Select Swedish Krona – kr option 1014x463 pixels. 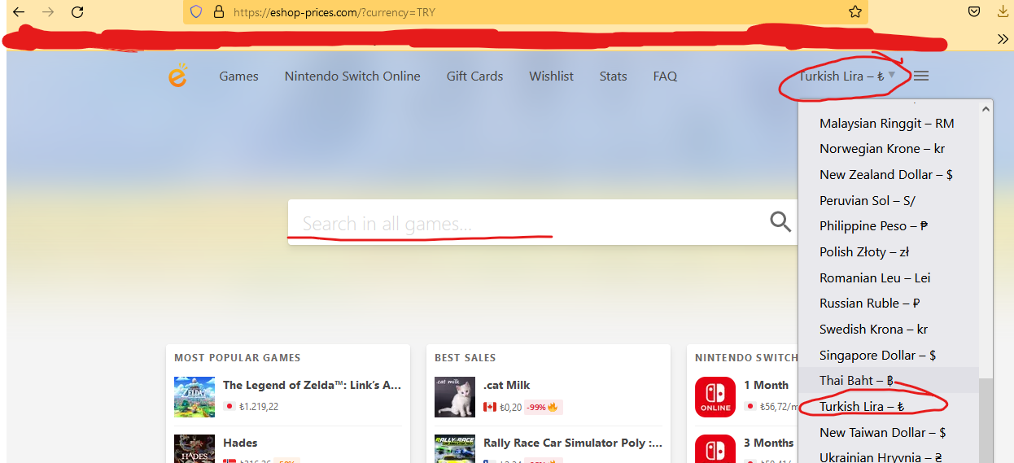[889, 330]
